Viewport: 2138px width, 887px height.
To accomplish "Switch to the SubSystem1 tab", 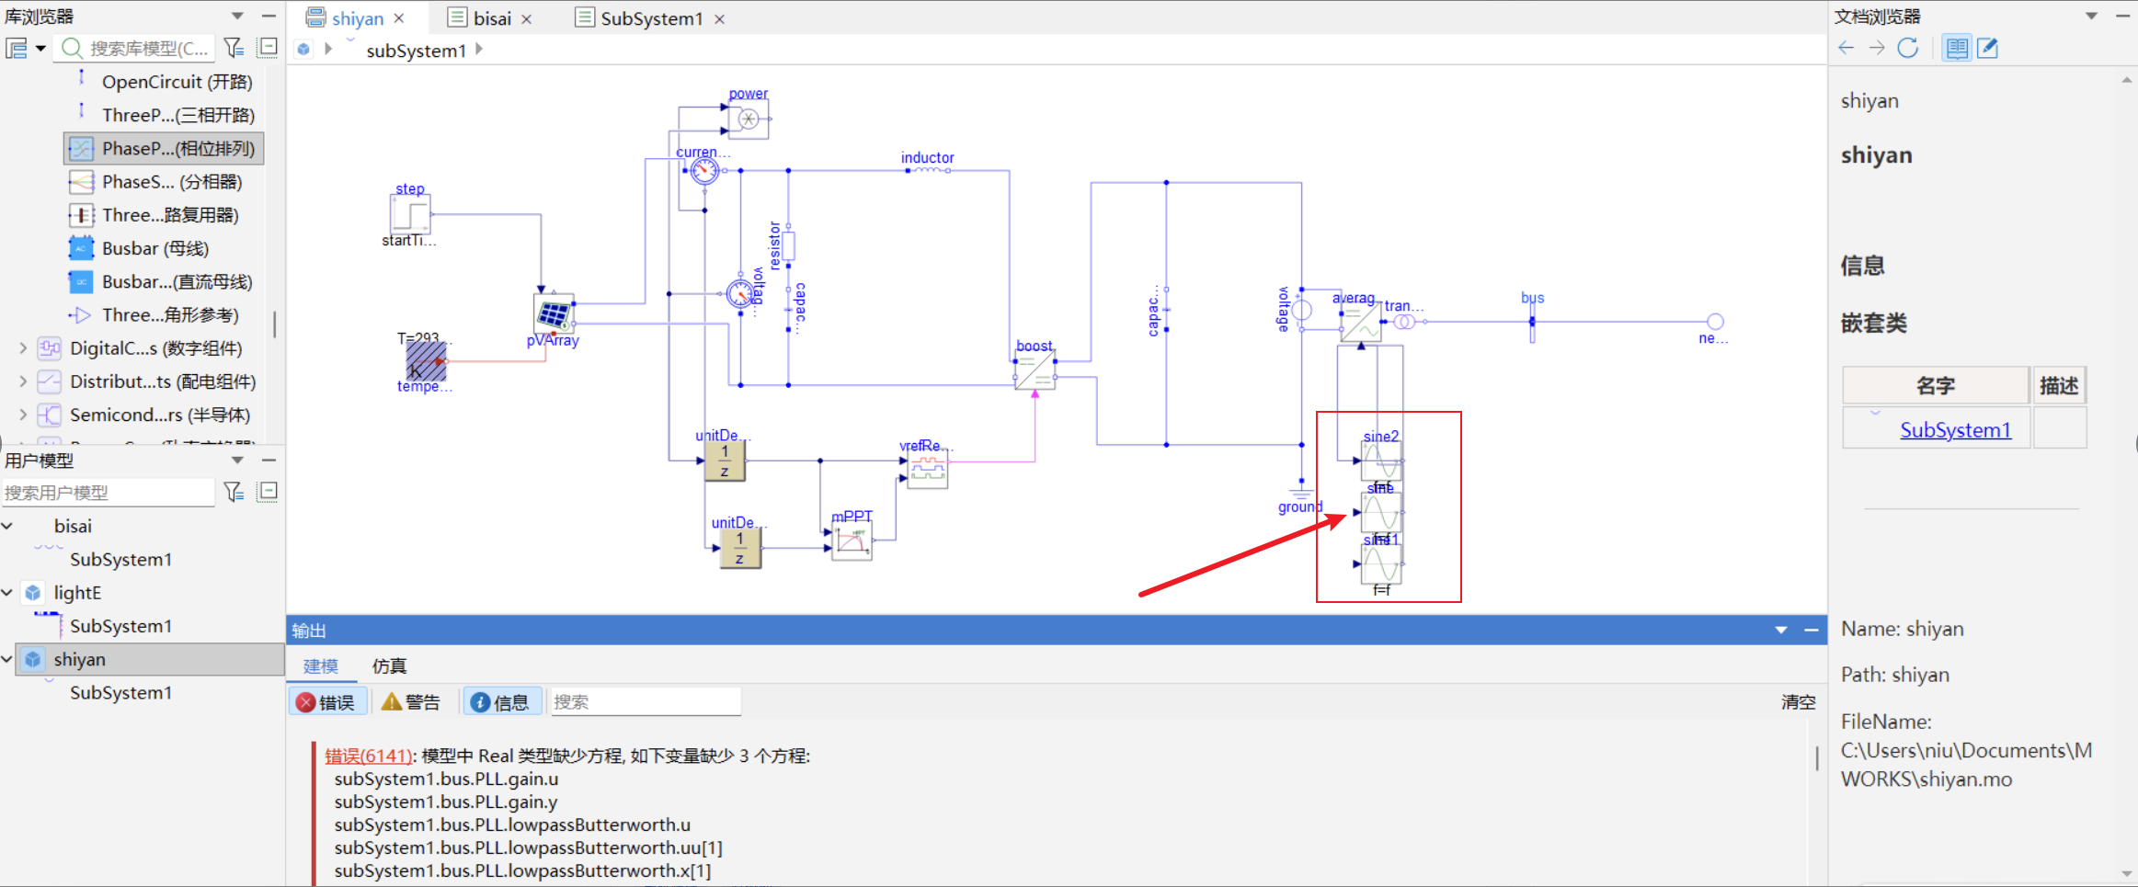I will click(x=651, y=18).
